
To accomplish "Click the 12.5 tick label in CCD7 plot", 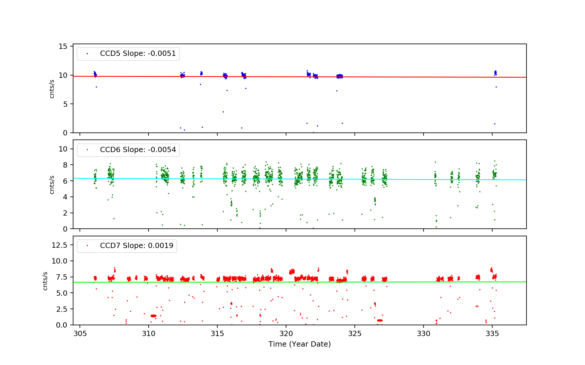I will coord(59,245).
